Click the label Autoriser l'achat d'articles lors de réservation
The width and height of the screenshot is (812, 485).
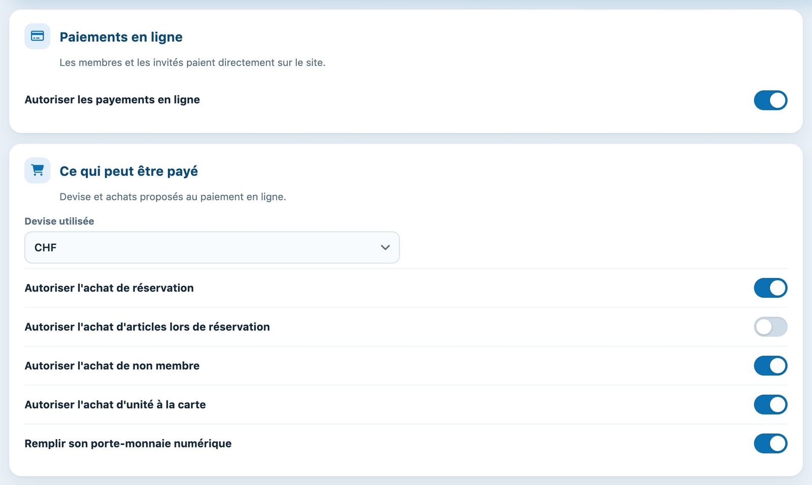147,327
